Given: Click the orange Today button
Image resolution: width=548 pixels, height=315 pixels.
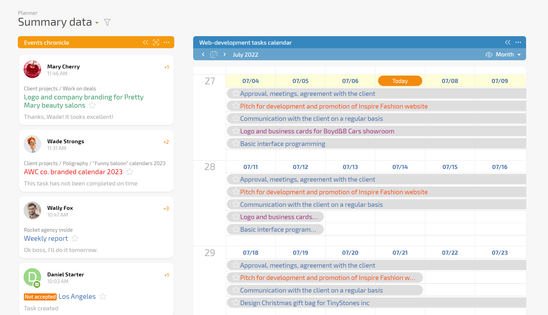Looking at the screenshot, I should [400, 81].
